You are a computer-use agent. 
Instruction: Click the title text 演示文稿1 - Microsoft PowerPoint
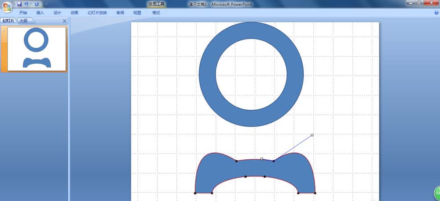point(220,4)
